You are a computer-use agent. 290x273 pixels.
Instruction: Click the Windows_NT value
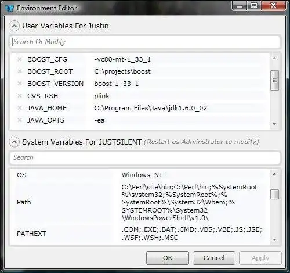point(142,175)
